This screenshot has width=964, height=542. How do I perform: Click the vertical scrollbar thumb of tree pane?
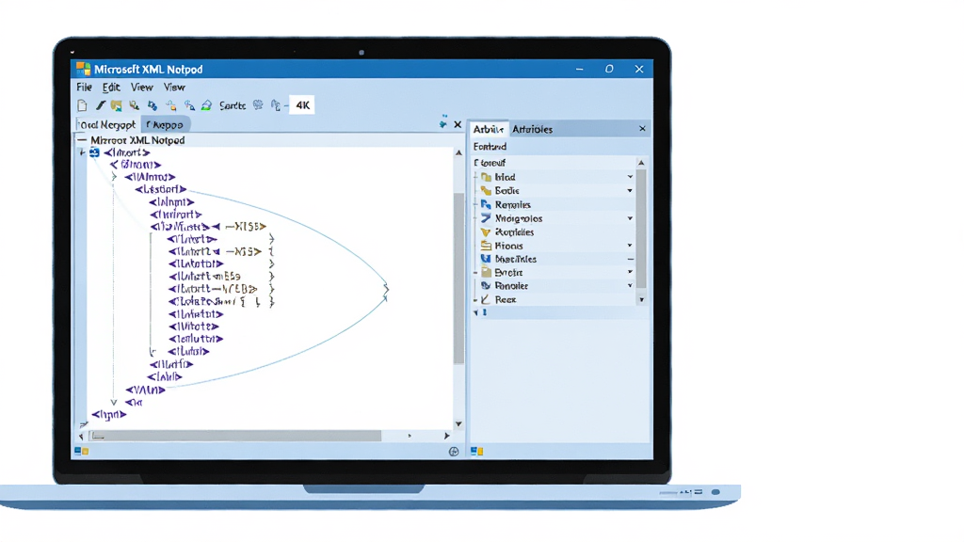(458, 278)
